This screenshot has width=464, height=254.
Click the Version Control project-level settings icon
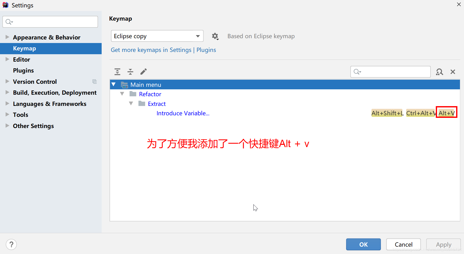click(x=95, y=82)
